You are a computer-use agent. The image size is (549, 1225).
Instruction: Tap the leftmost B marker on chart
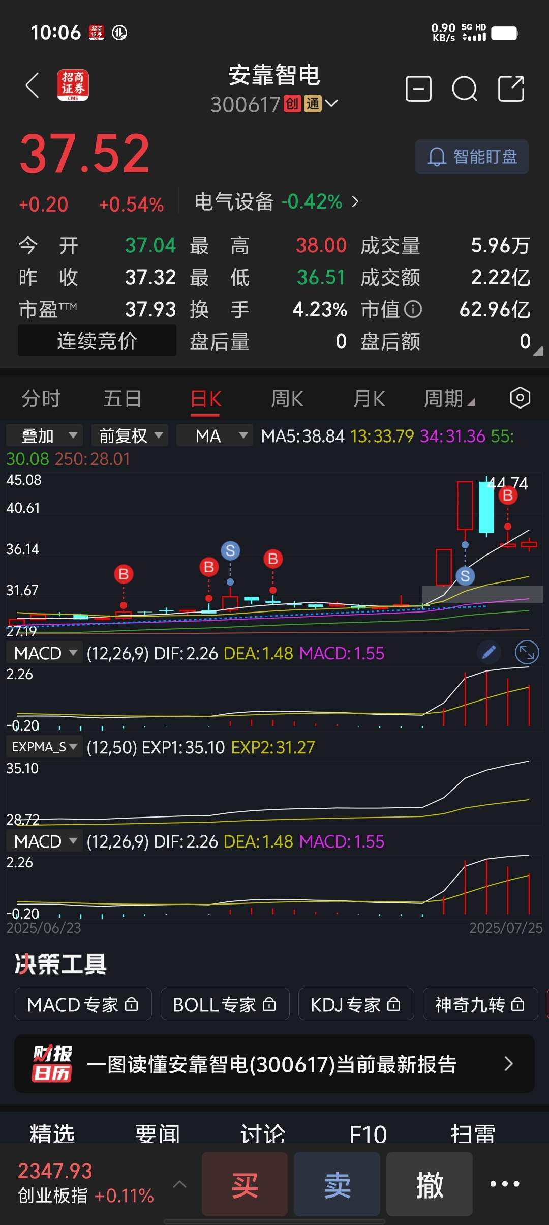click(124, 574)
